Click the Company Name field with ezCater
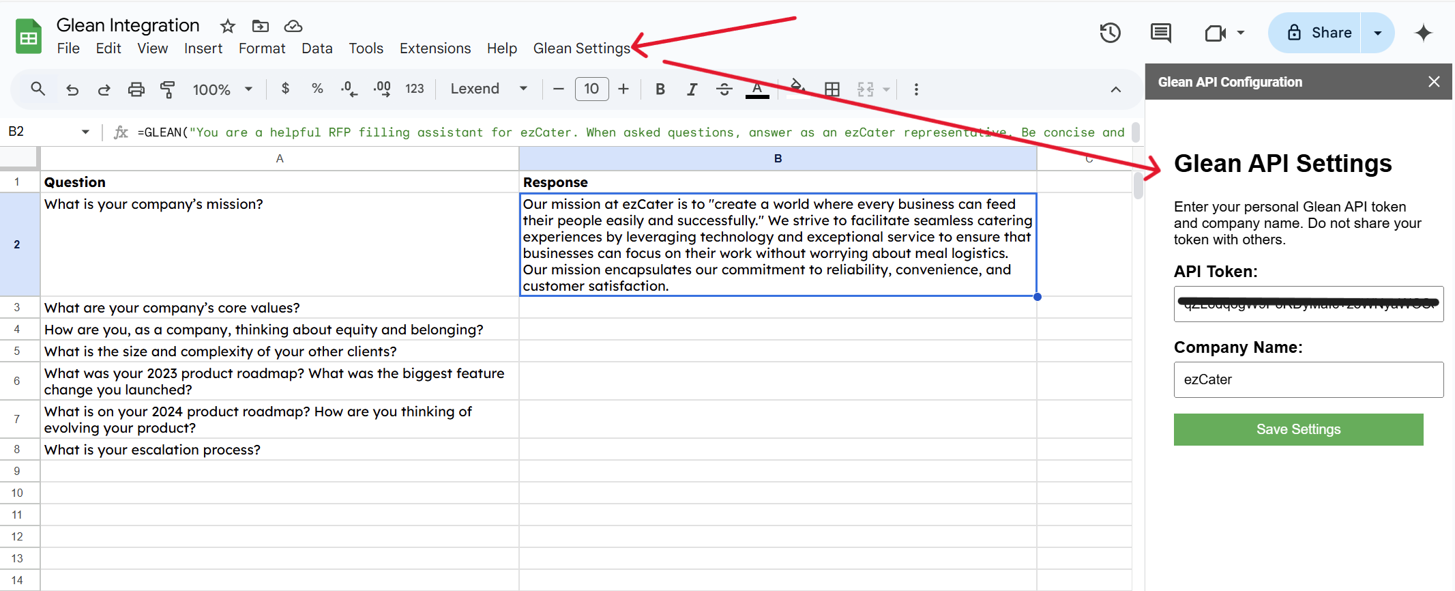The height and width of the screenshot is (591, 1455). pos(1308,379)
